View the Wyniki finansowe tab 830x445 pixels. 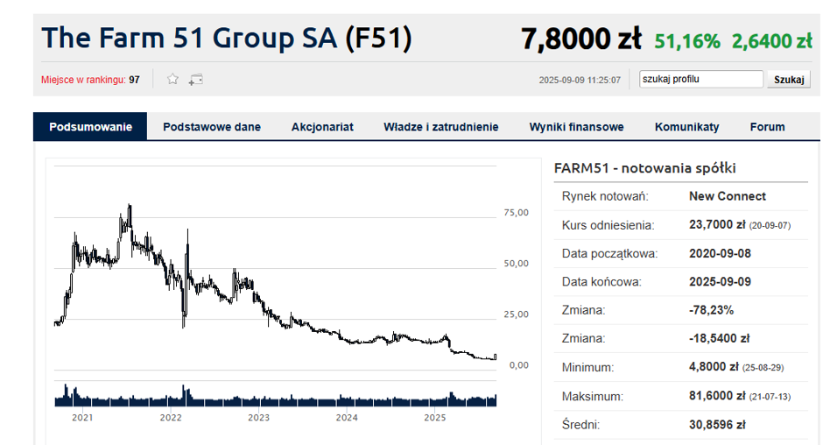pos(576,127)
